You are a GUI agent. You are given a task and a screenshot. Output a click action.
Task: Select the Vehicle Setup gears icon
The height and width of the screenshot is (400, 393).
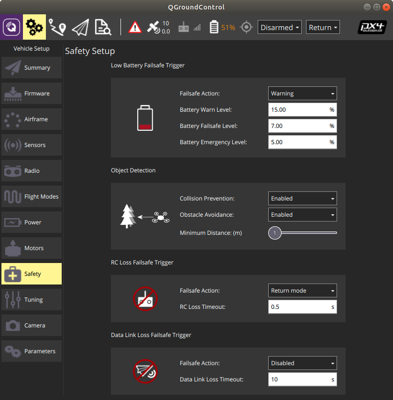pos(34,27)
